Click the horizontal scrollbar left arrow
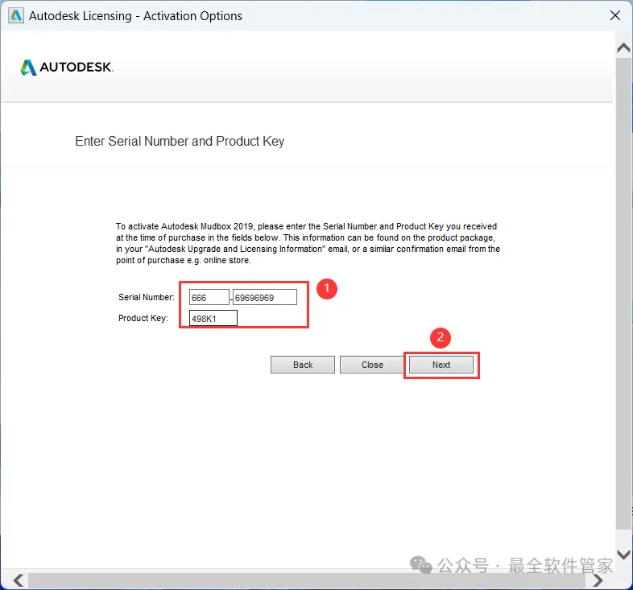The height and width of the screenshot is (590, 633). (19, 580)
